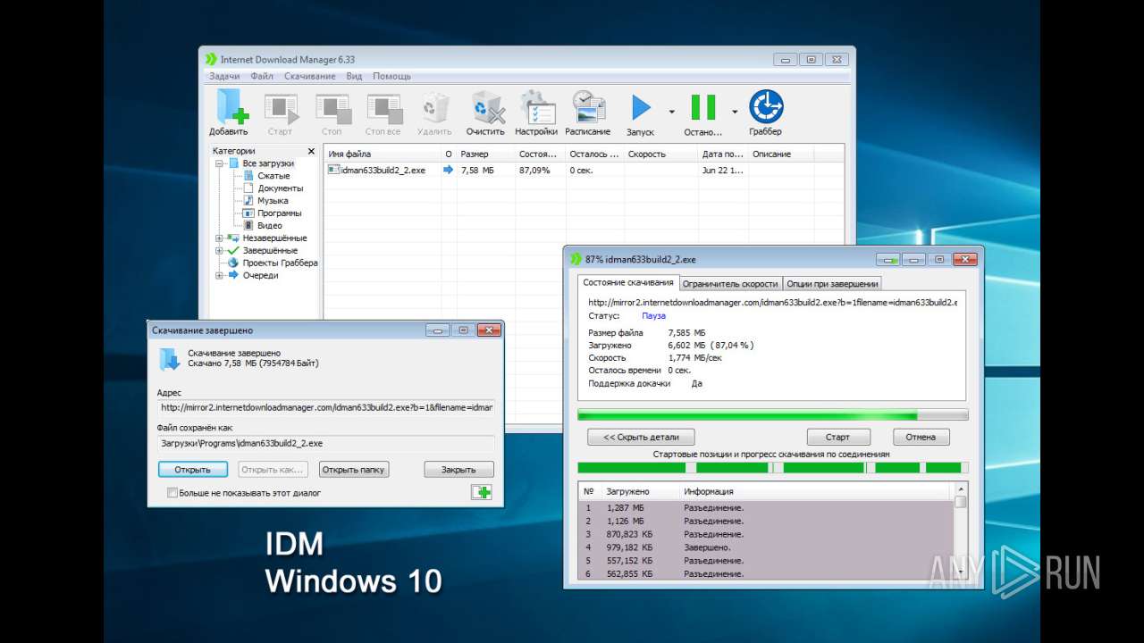Expand the Завершённые tree node
The height and width of the screenshot is (643, 1144).
(219, 251)
